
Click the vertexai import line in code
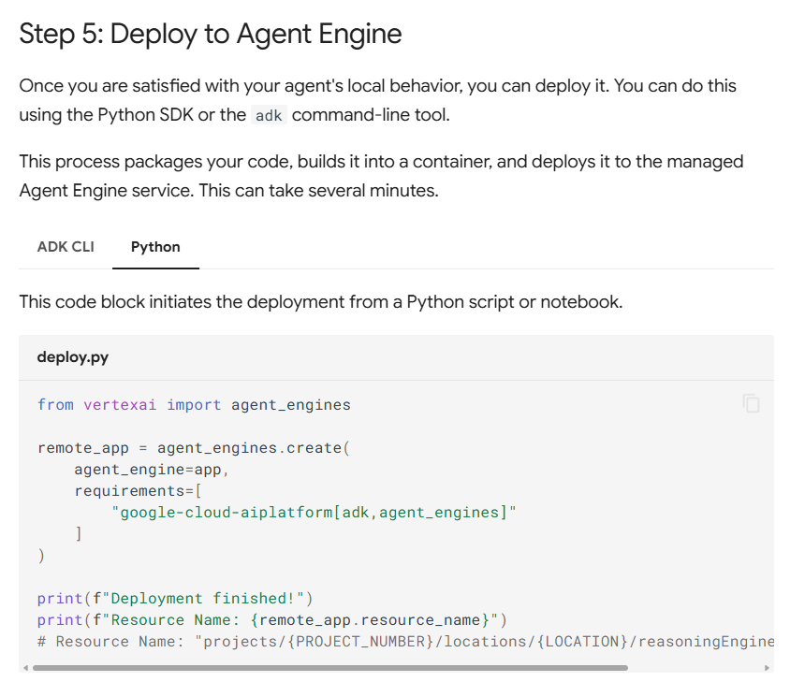(x=194, y=405)
